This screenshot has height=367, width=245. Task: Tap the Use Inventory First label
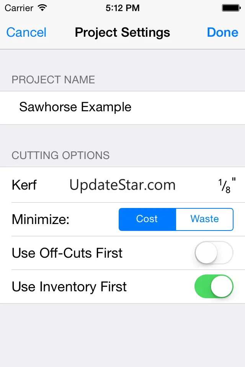coord(69,287)
